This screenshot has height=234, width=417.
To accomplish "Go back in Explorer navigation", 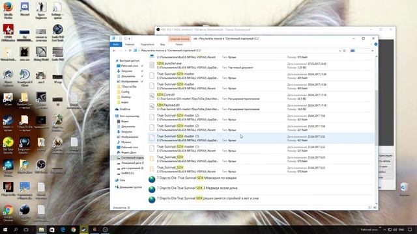I will pos(114,51).
